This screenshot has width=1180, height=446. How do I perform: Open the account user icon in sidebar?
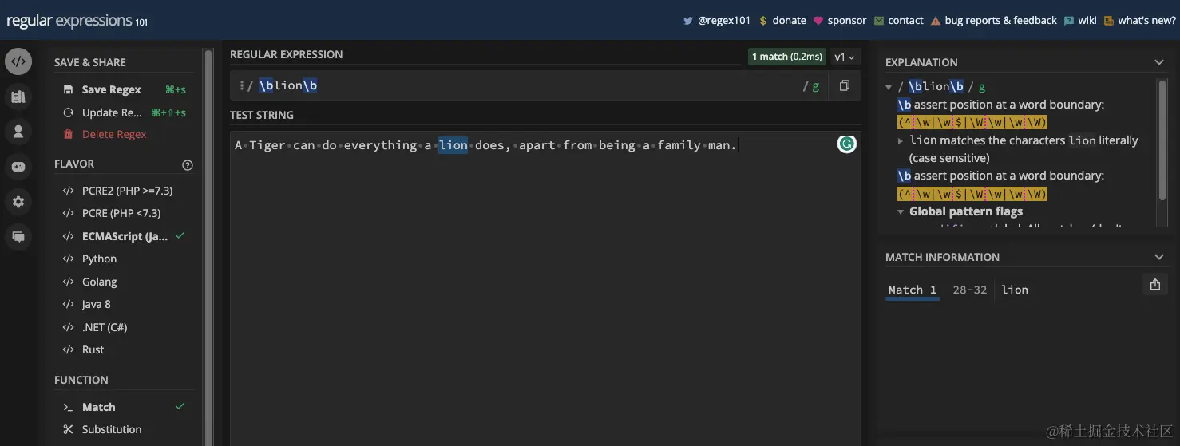point(18,132)
